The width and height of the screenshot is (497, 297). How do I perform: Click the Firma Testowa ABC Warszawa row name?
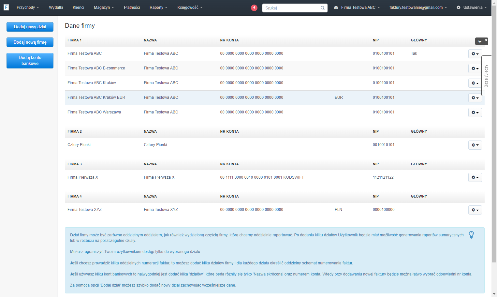tap(94, 112)
